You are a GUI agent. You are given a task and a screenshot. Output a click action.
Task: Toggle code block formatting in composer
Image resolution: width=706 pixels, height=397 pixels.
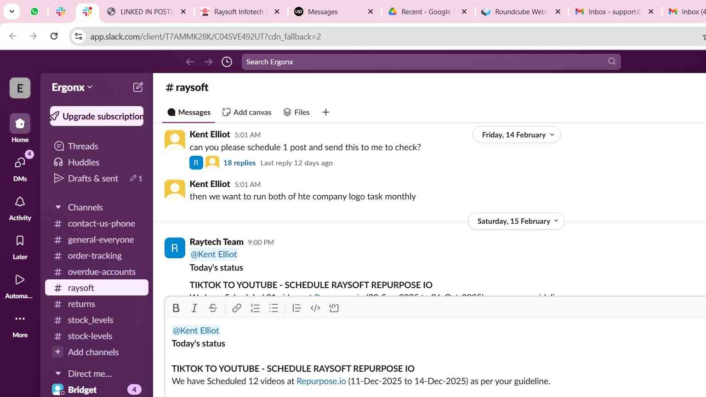334,308
